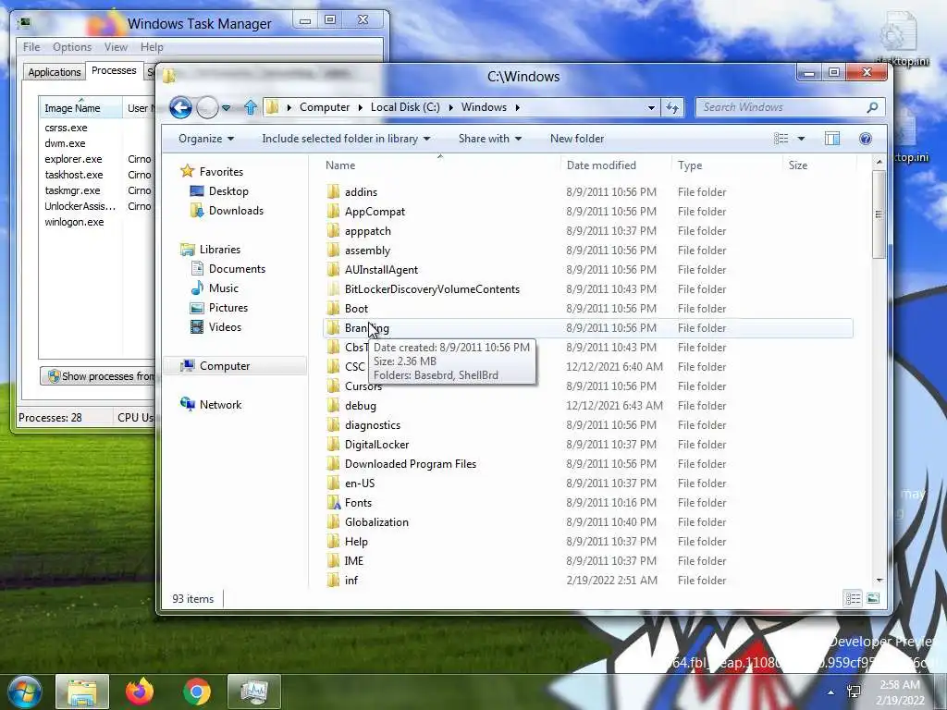Click the file list vertical scrollbar thumb
The image size is (947, 710).
(x=879, y=214)
